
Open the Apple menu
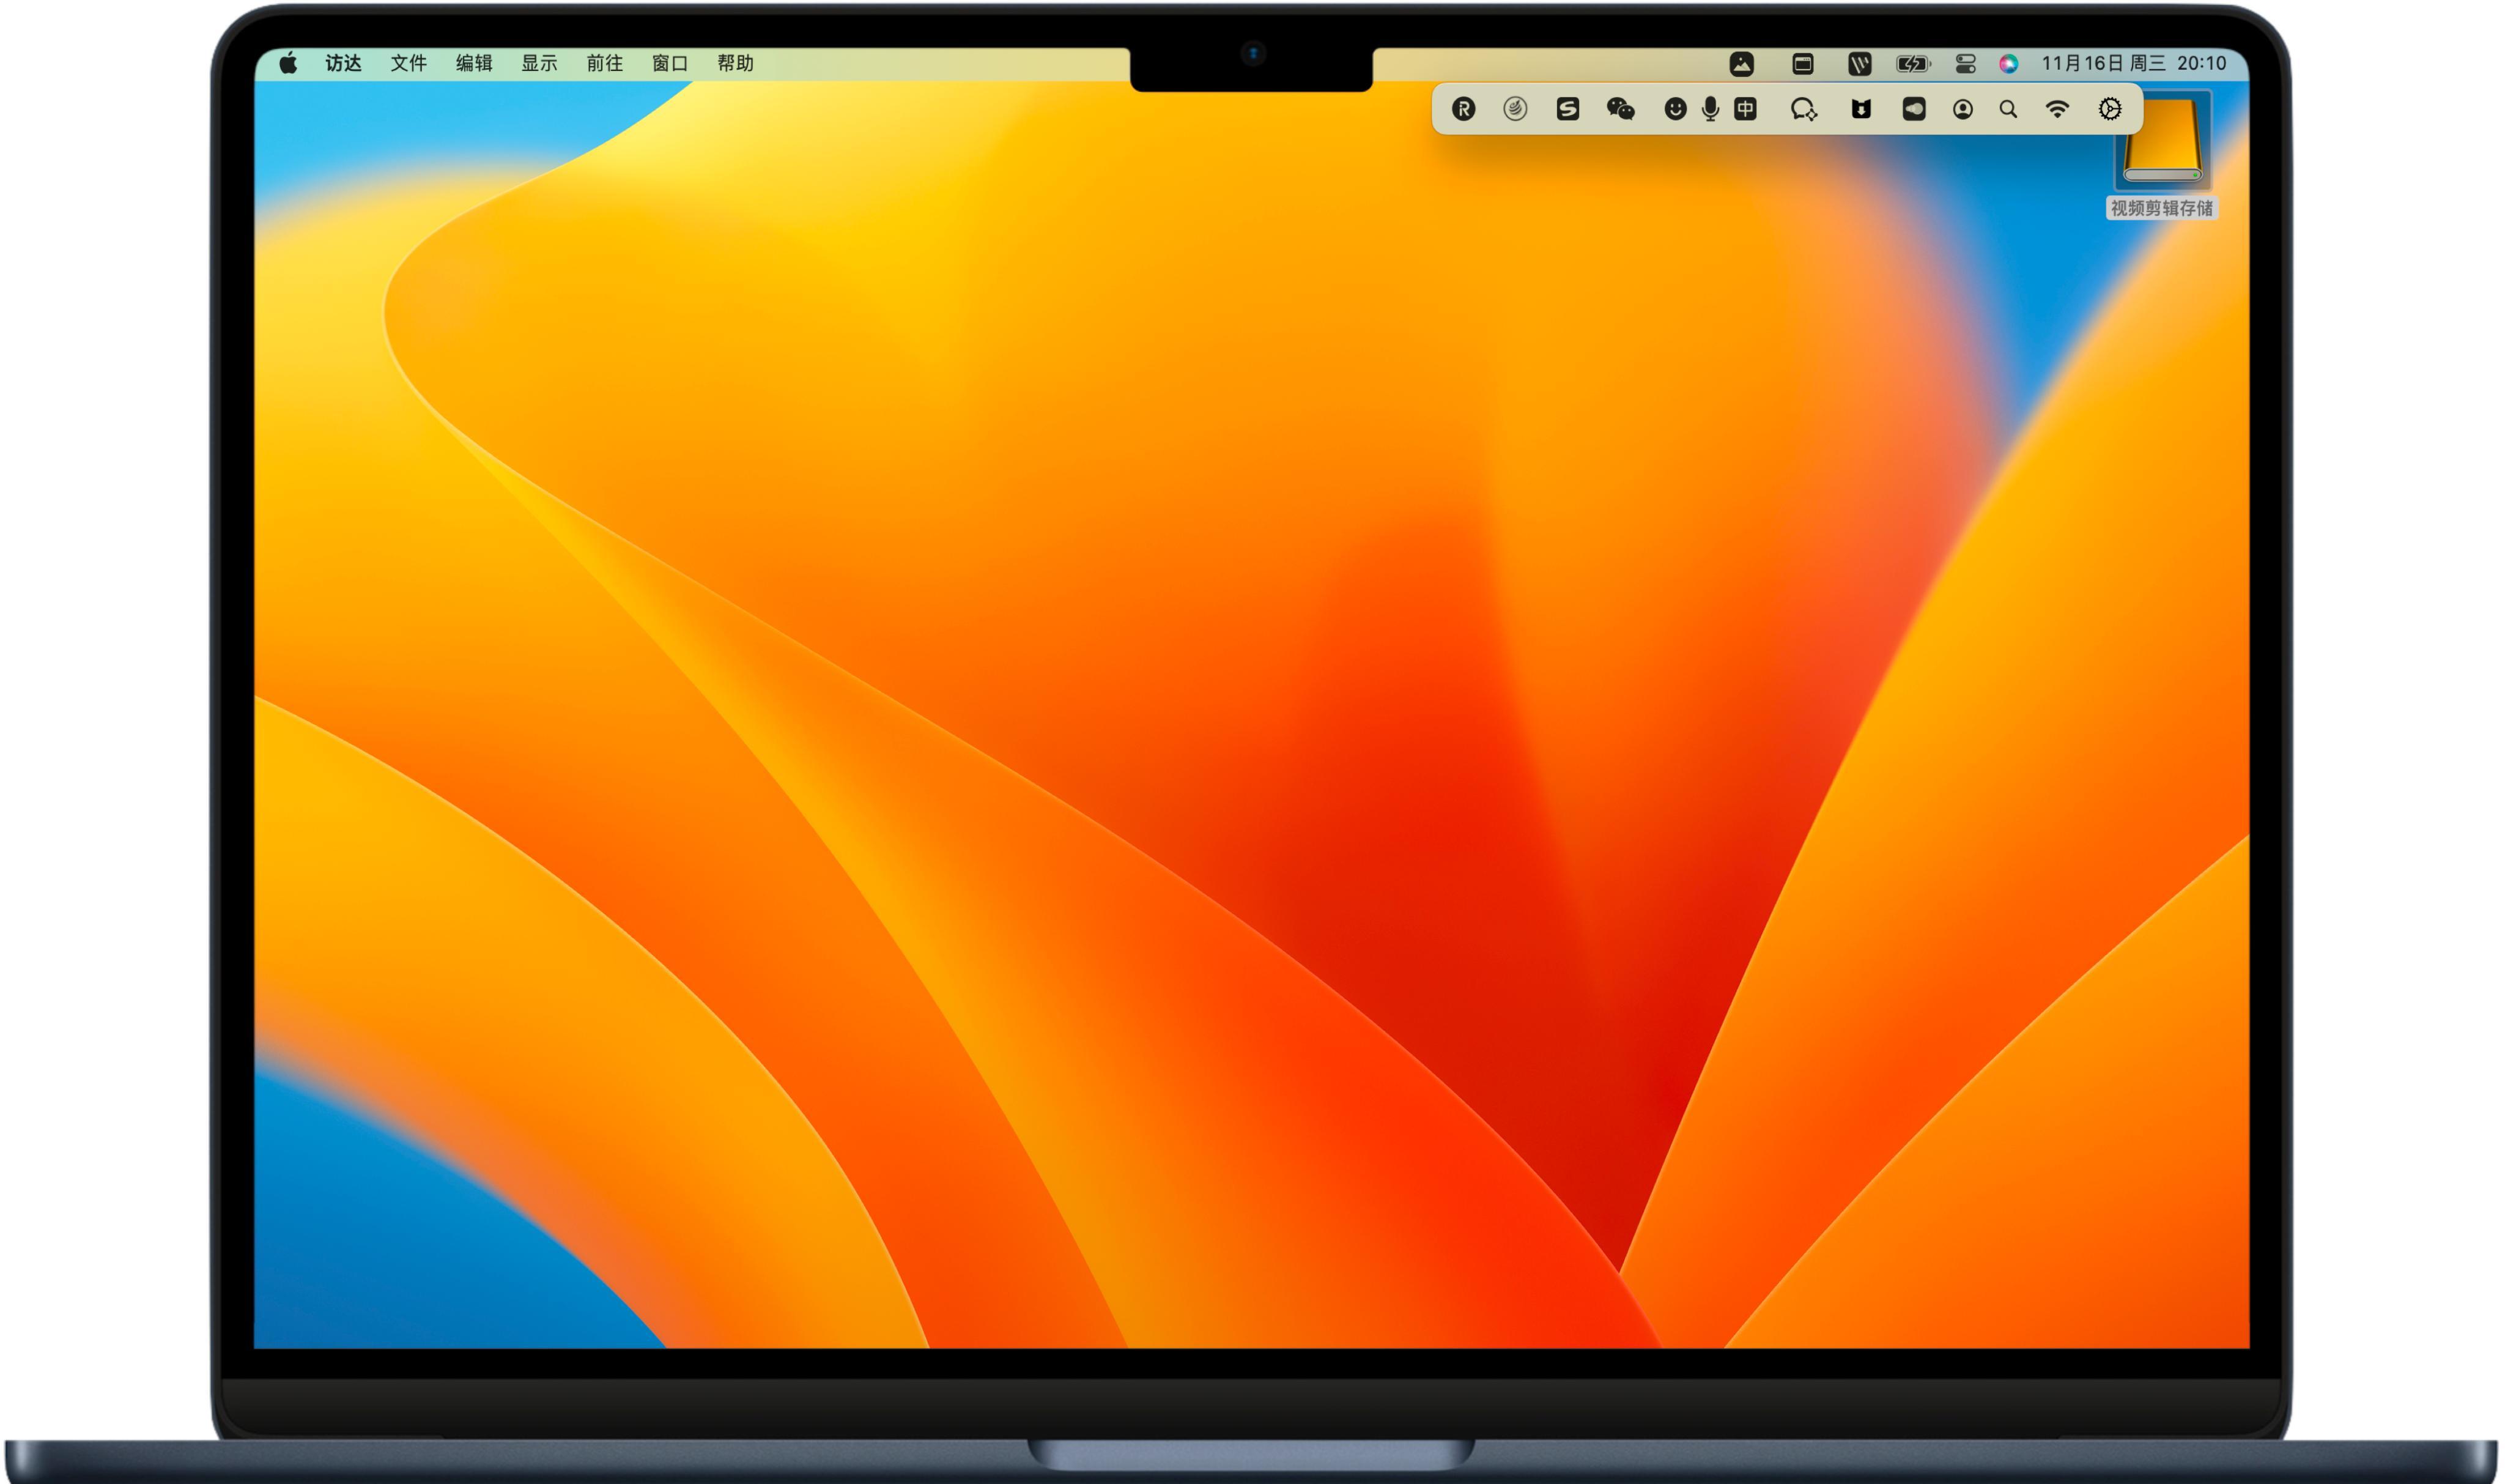(x=289, y=63)
